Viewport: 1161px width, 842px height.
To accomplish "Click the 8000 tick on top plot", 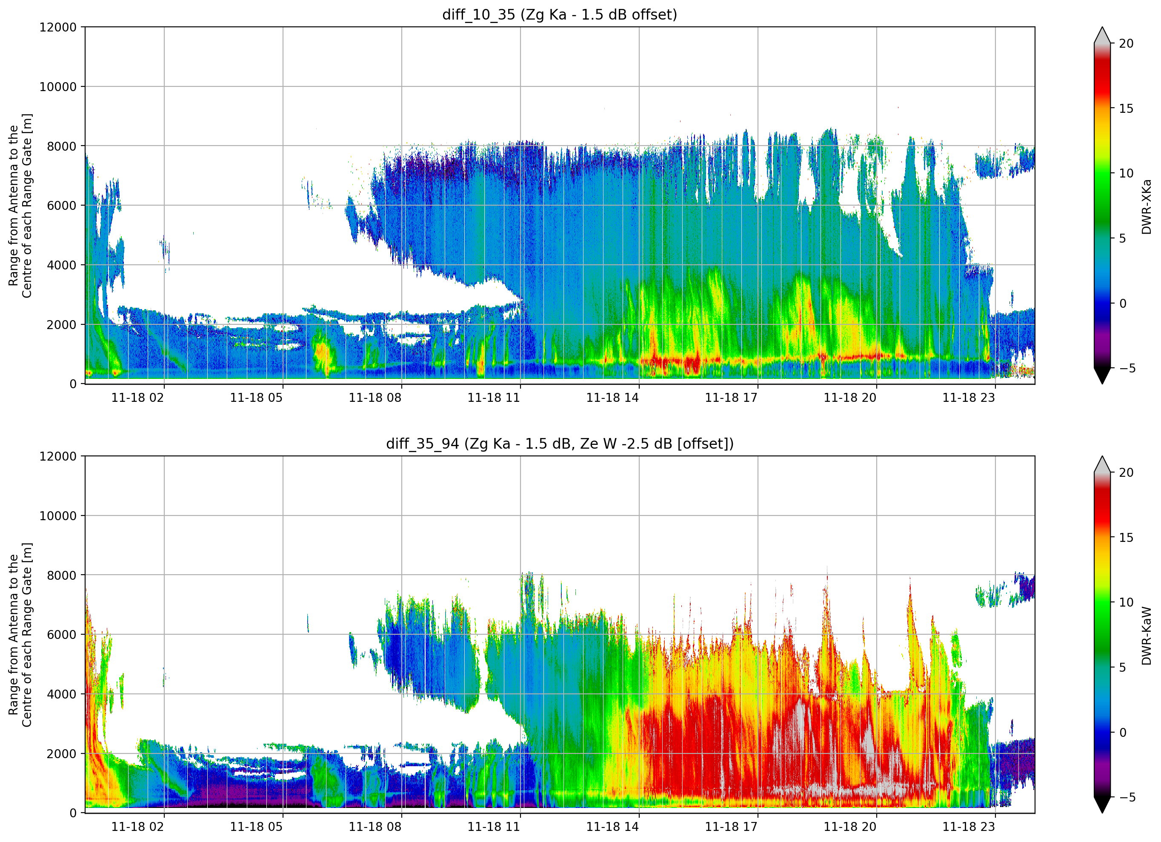I will tap(61, 146).
